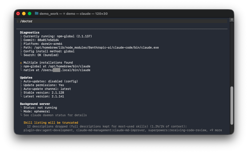The height and width of the screenshot is (153, 248).
Task: Click the asterisk spinner in window title
Action: pos(64,14)
